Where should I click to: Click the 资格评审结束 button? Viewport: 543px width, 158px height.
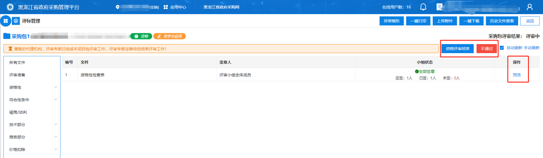458,49
